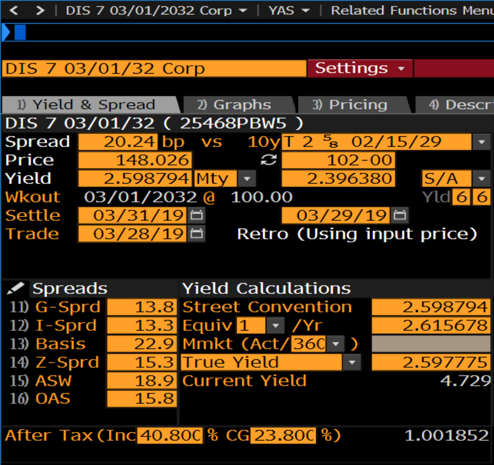Screen dimensions: 494x465
Task: Click the empty Mmkt yield field
Action: point(431,343)
